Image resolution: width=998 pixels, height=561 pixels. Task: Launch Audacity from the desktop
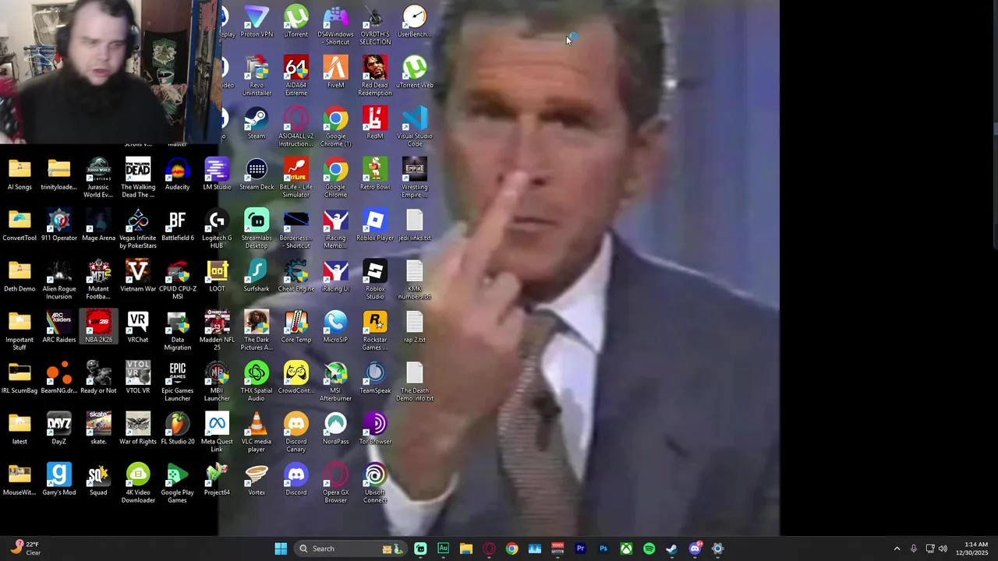[x=177, y=175]
